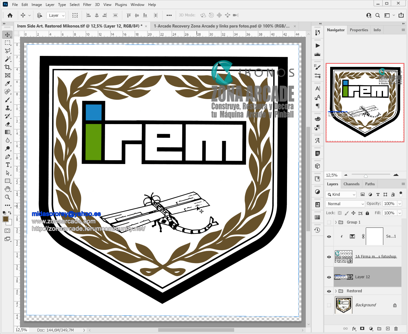
Task: Select the Eraser tool
Action: [x=8, y=124]
